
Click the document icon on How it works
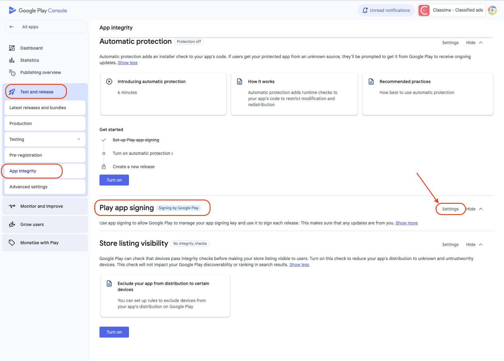[x=240, y=82]
